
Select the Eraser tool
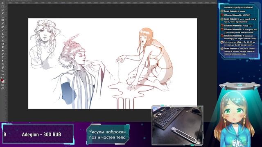pyautogui.click(x=2, y=40)
